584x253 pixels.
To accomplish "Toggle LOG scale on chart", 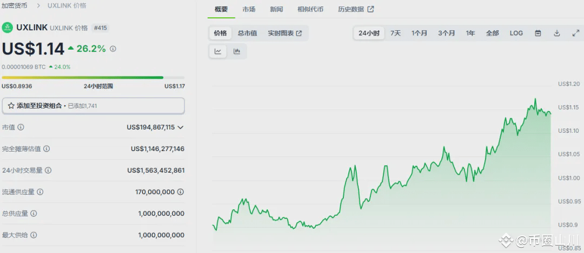I will [516, 33].
